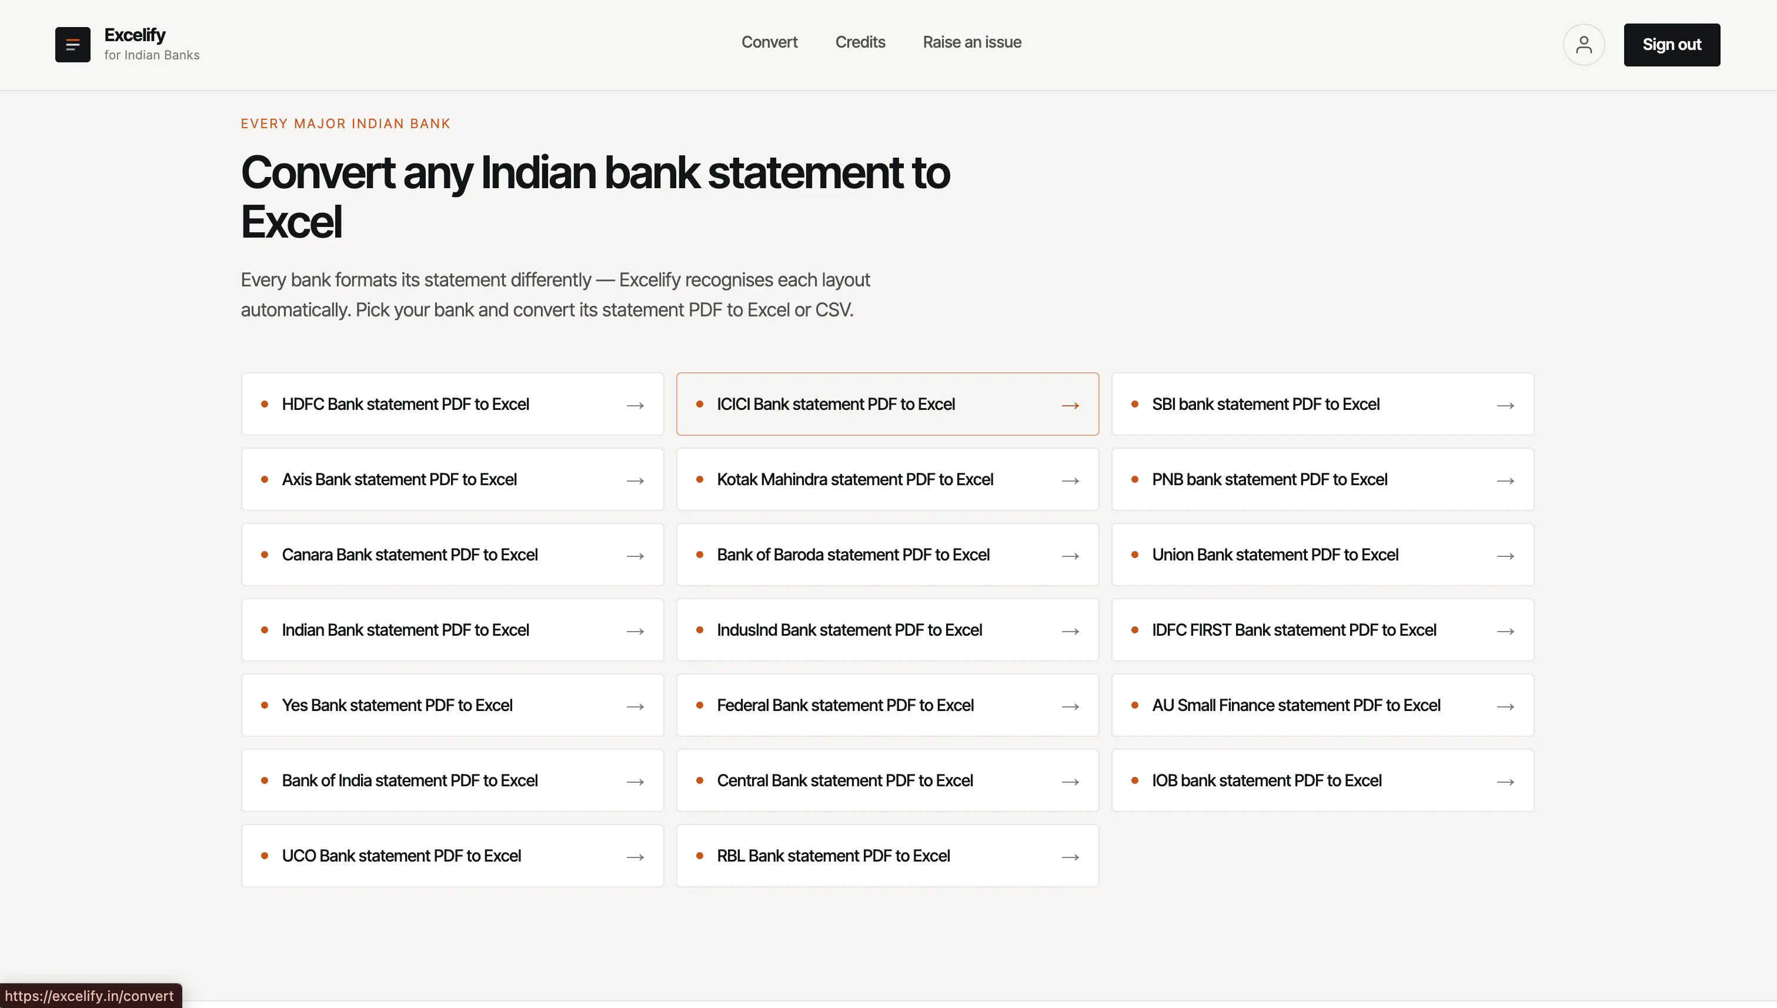Viewport: 1777px width, 1008px height.
Task: Open the Credits nav item
Action: pos(860,42)
